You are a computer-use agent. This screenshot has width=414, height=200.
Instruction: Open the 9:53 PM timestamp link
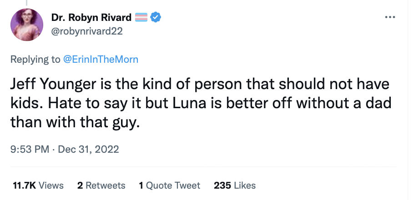click(x=30, y=149)
